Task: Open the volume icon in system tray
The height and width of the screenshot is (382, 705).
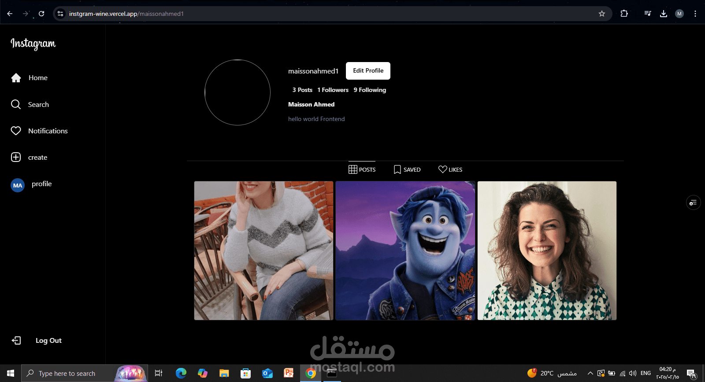Action: point(633,373)
